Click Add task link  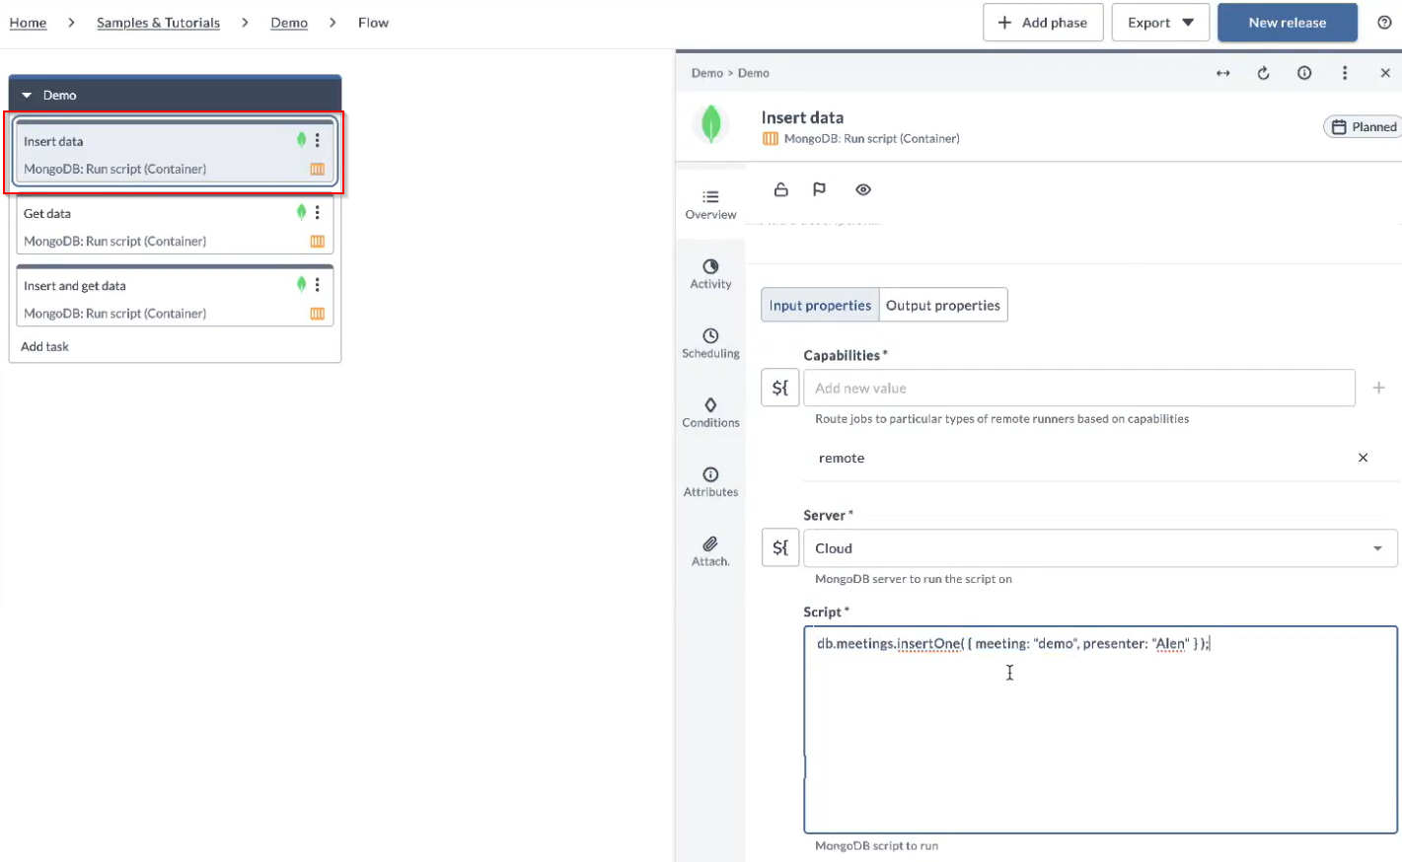tap(44, 346)
